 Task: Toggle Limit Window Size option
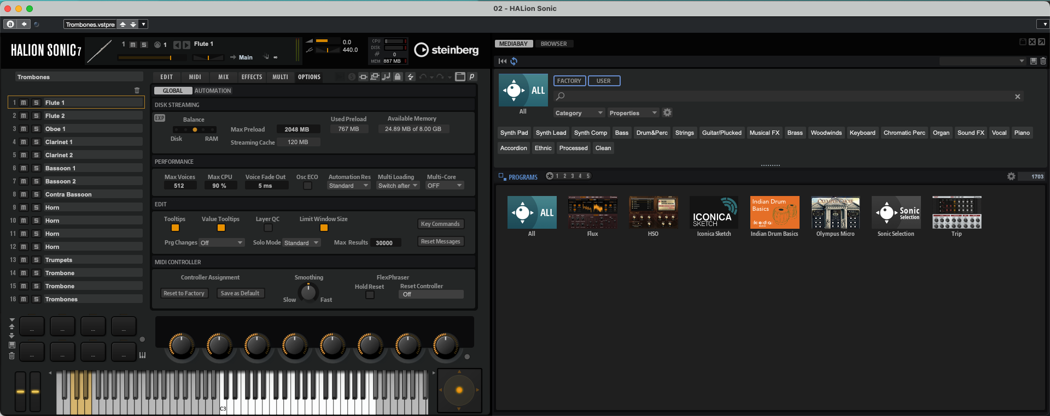tap(324, 228)
